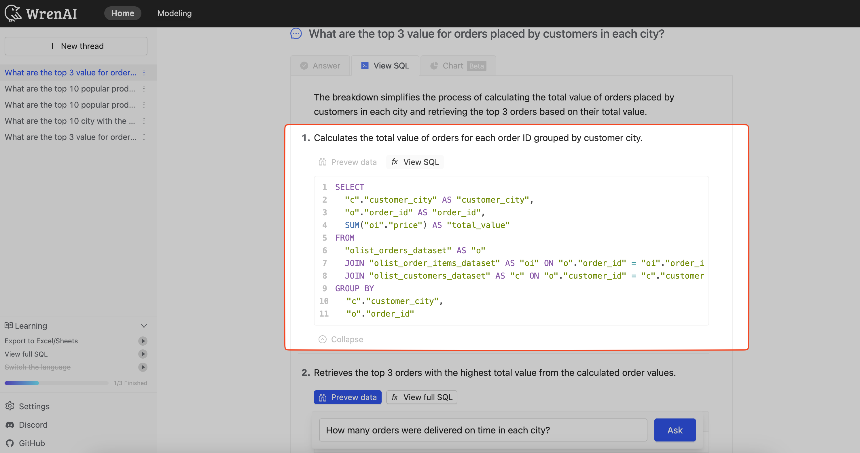This screenshot has height=453, width=860.
Task: Click blue Preview data button in step 2
Action: [x=348, y=397]
